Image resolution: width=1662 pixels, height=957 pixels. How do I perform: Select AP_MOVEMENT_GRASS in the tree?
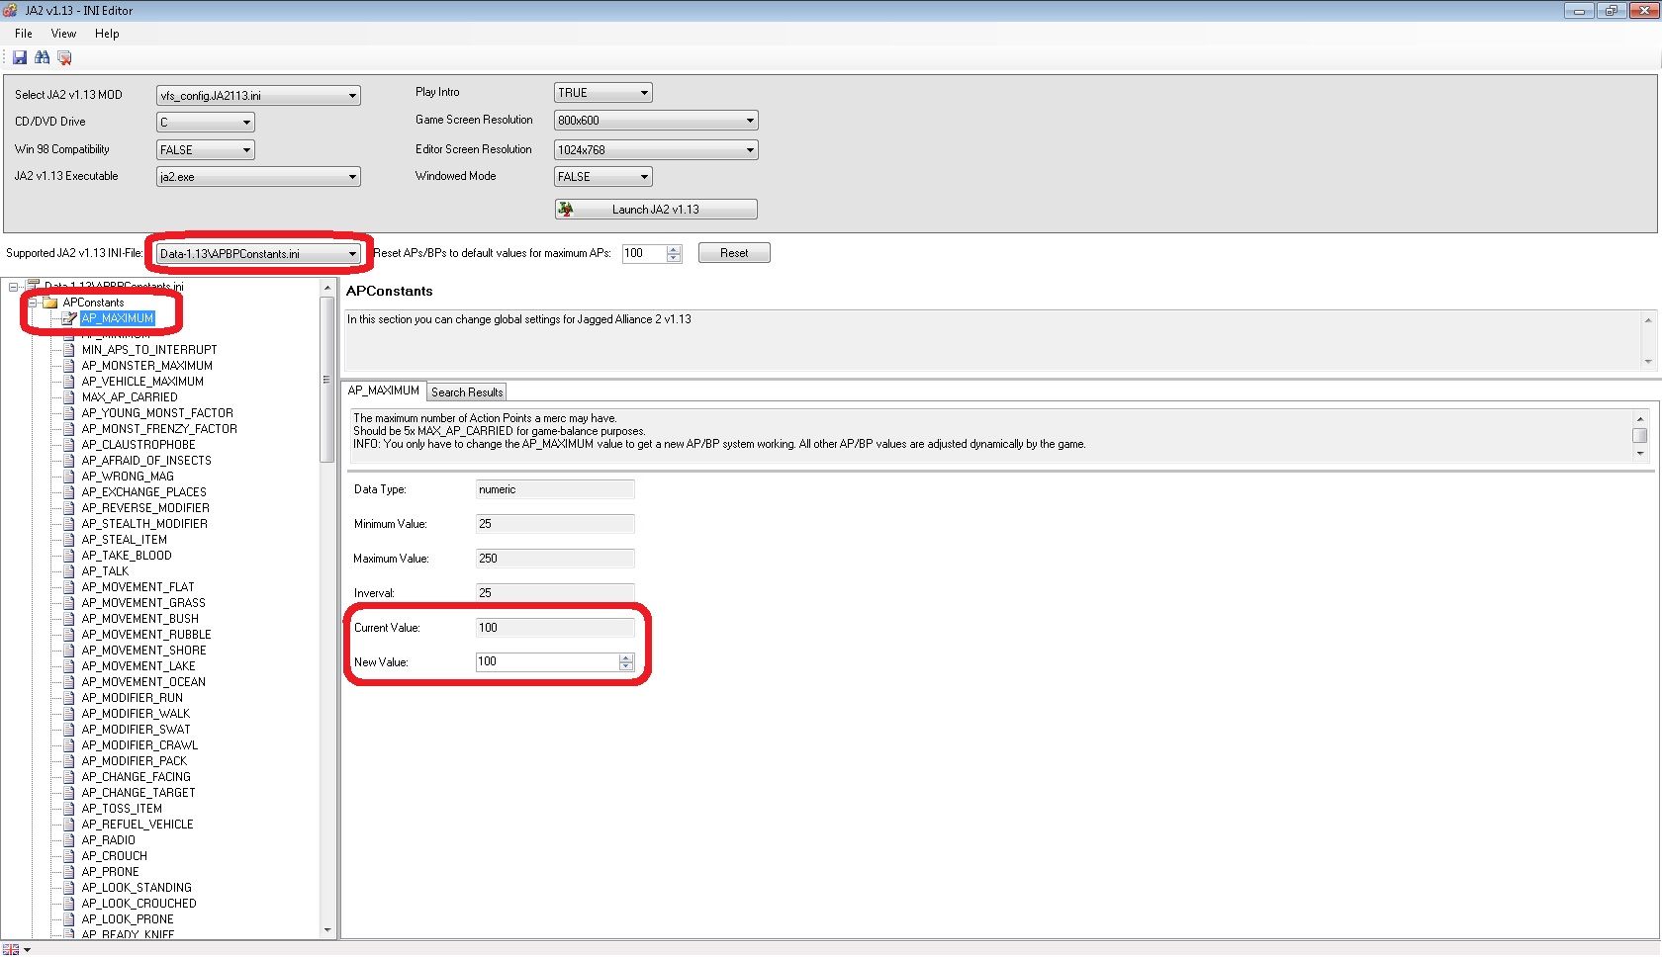tap(143, 603)
